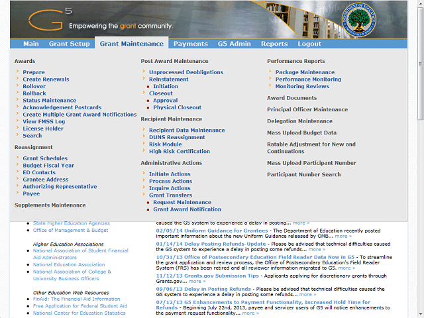
Task: Select Principal Officer Maintenance
Action: click(x=307, y=109)
